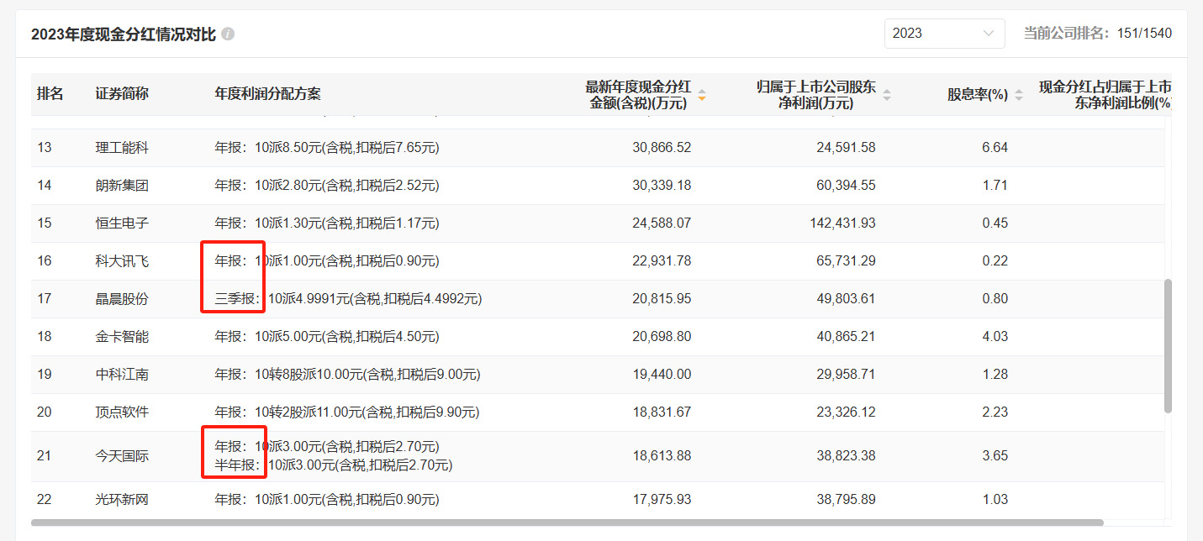Click the 排名 column header
This screenshot has height=541, width=1203.
tap(50, 94)
